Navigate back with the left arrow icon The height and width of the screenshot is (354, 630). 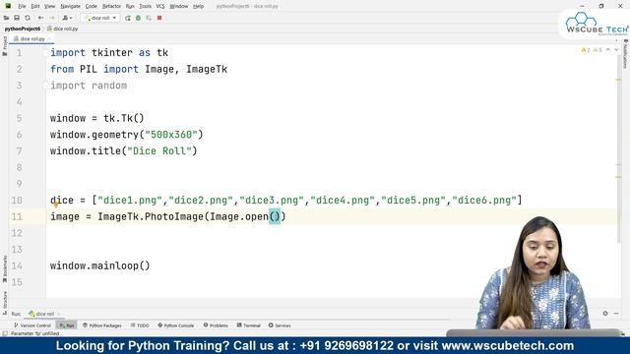point(40,18)
